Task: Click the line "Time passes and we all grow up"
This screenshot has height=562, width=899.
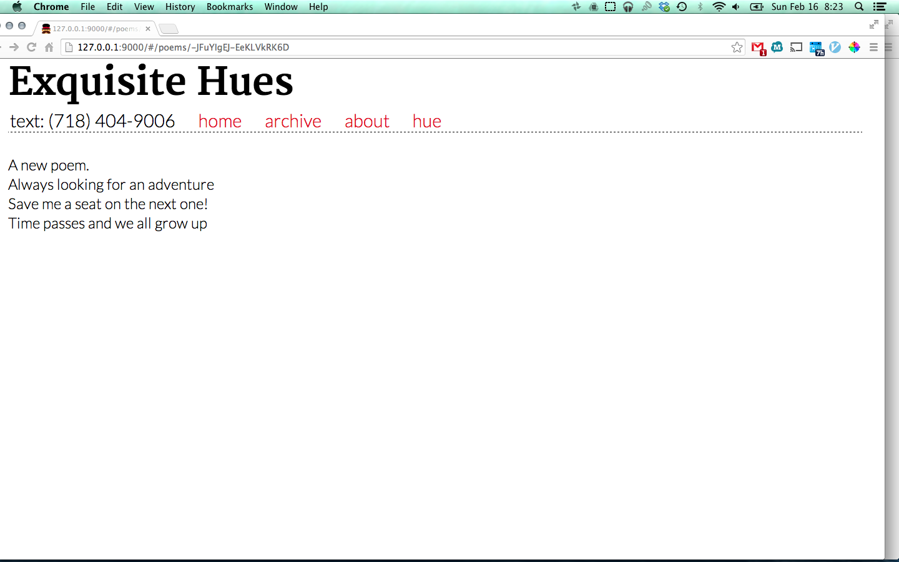Action: [x=107, y=224]
